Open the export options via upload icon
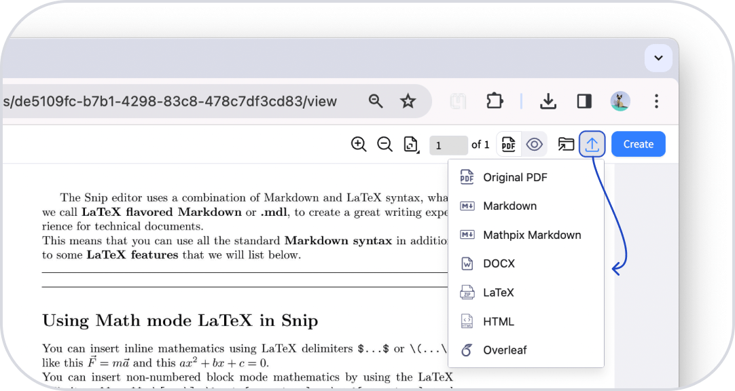Image resolution: width=735 pixels, height=391 pixels. (592, 144)
